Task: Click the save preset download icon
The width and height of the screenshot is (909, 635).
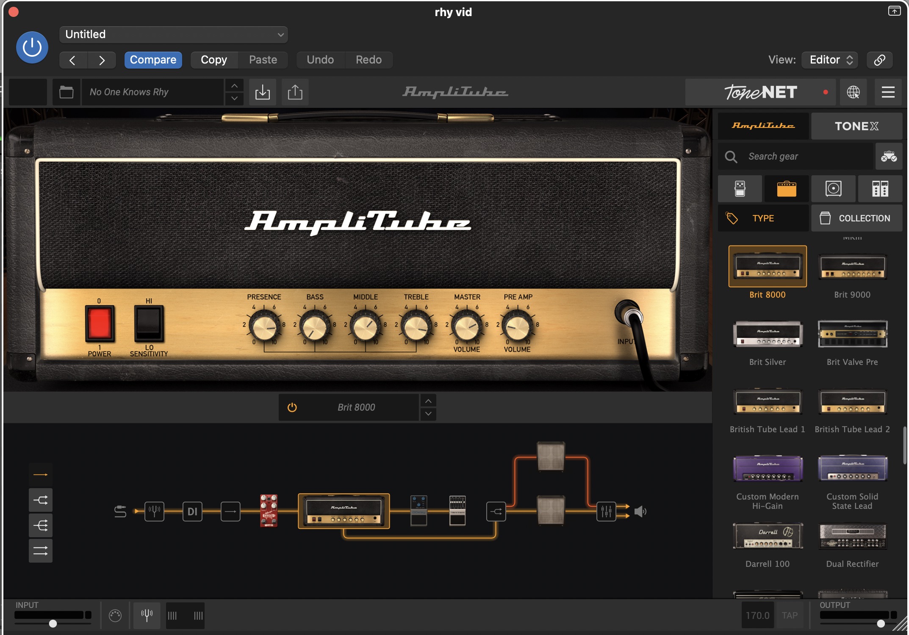Action: (262, 92)
